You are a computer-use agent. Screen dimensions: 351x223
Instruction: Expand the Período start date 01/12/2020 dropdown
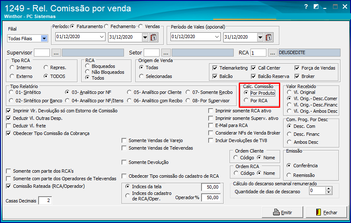pyautogui.click(x=102, y=37)
